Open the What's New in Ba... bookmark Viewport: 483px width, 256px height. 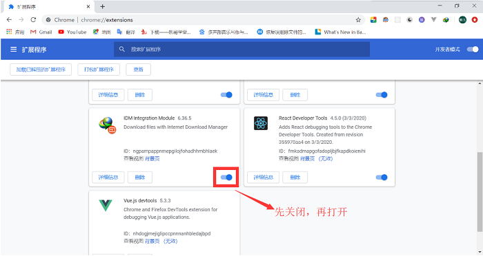(x=341, y=32)
